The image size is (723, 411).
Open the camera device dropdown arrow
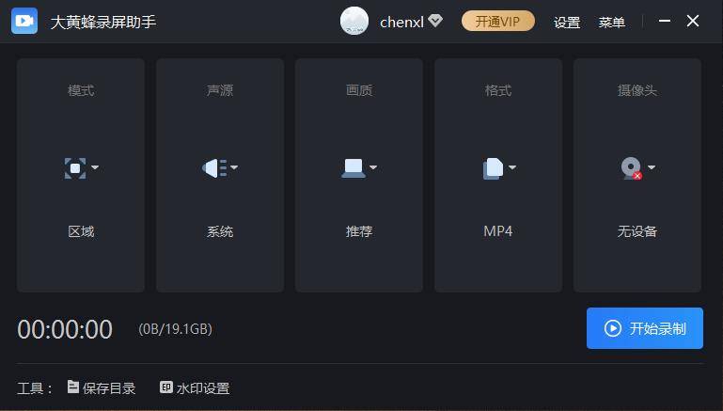pos(652,168)
